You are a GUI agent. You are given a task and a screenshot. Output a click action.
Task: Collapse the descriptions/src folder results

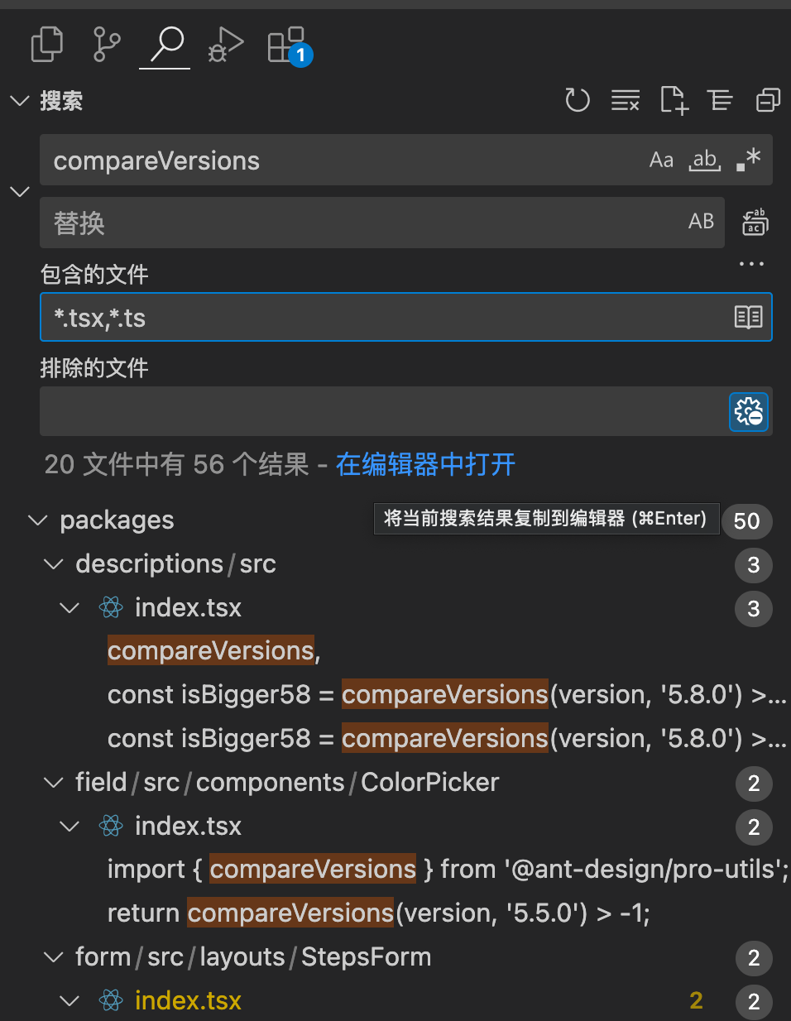(54, 564)
